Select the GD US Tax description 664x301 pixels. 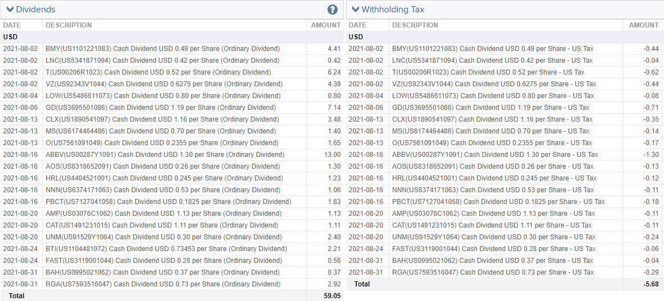click(x=491, y=108)
